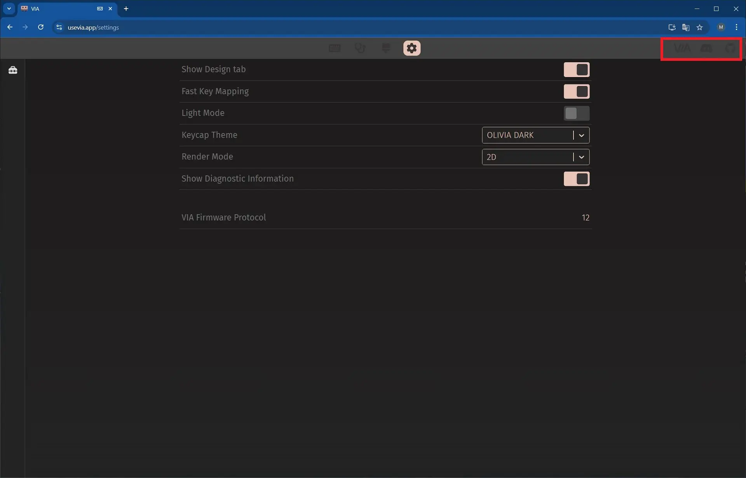Click the Settings gear icon
This screenshot has height=478, width=746.
[x=411, y=48]
